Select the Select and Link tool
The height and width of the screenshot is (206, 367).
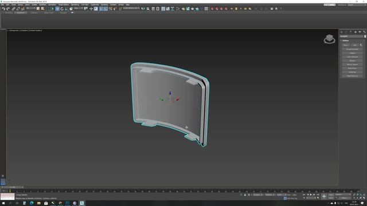coord(13,9)
